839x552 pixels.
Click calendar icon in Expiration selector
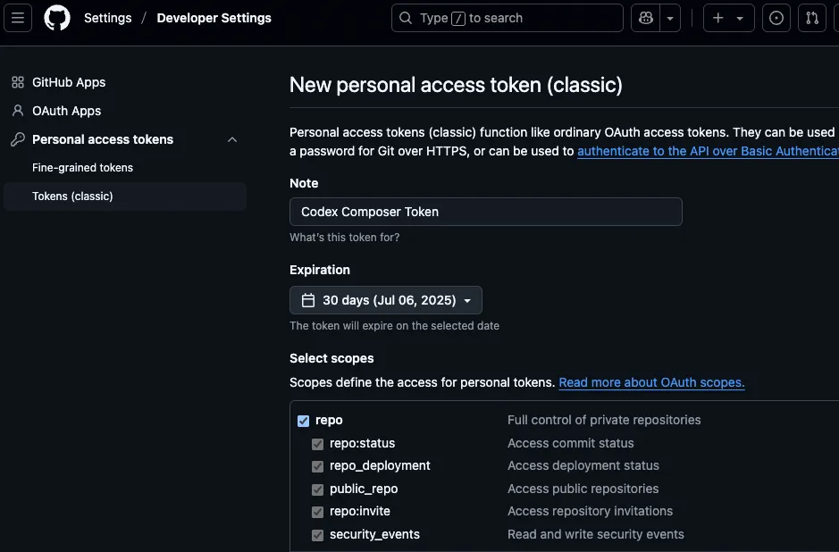click(x=308, y=300)
